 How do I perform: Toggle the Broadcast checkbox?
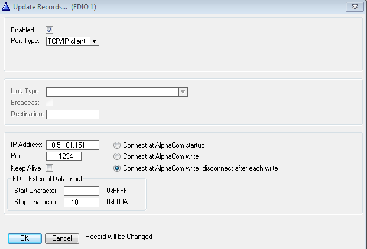click(49, 102)
